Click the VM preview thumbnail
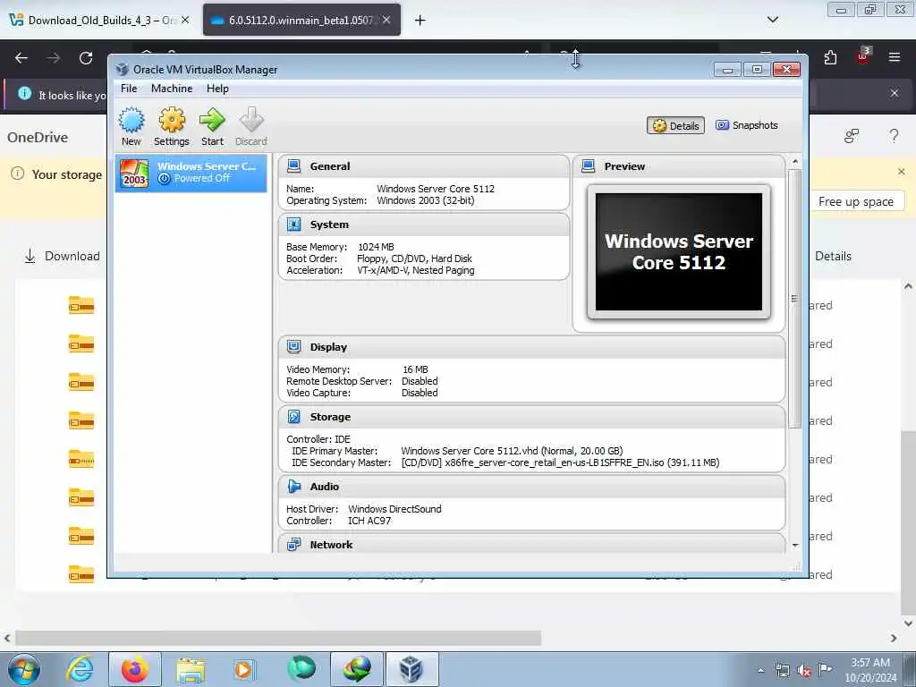 tap(679, 251)
